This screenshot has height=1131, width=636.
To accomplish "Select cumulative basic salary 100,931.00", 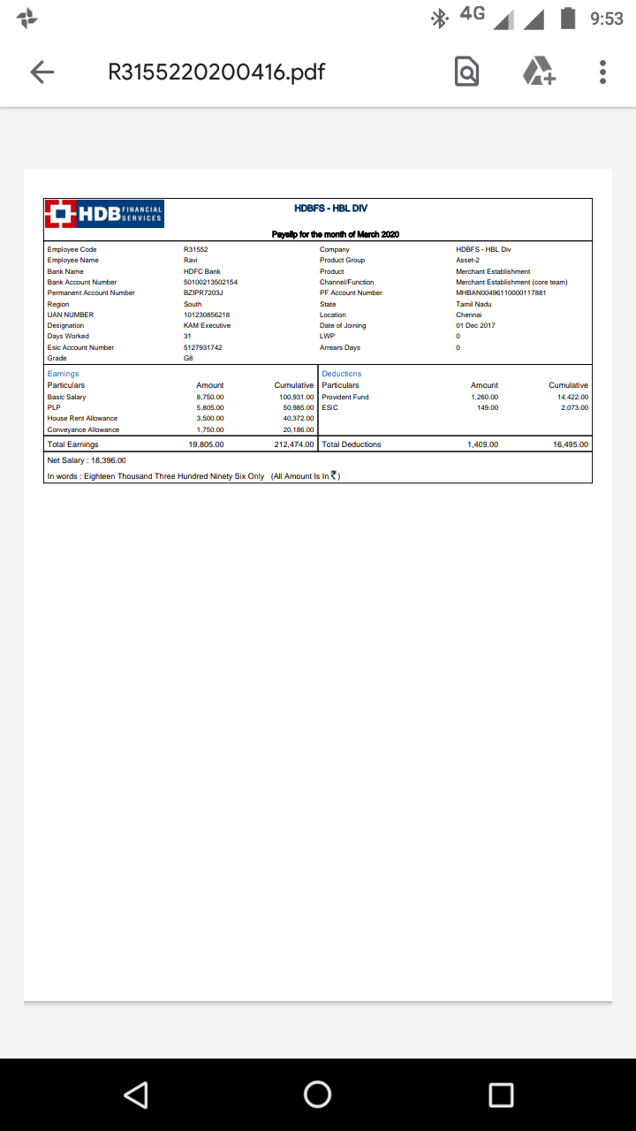I will 297,398.
